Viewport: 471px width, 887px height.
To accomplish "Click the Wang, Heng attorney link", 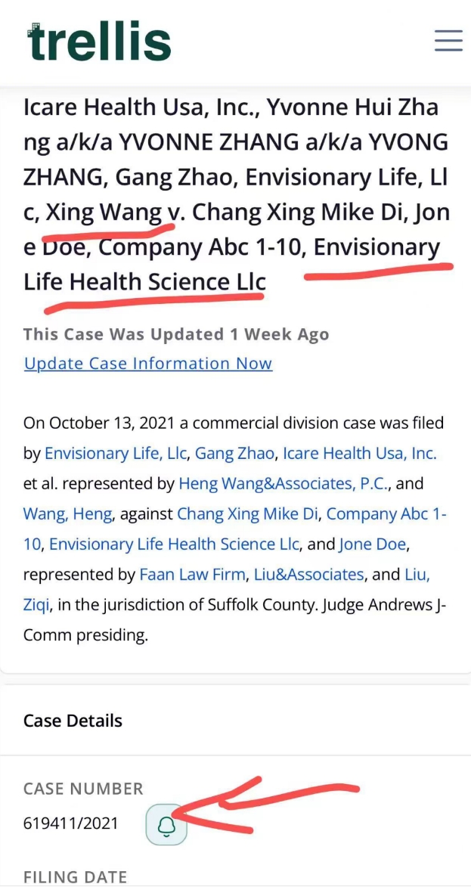I will click(68, 514).
